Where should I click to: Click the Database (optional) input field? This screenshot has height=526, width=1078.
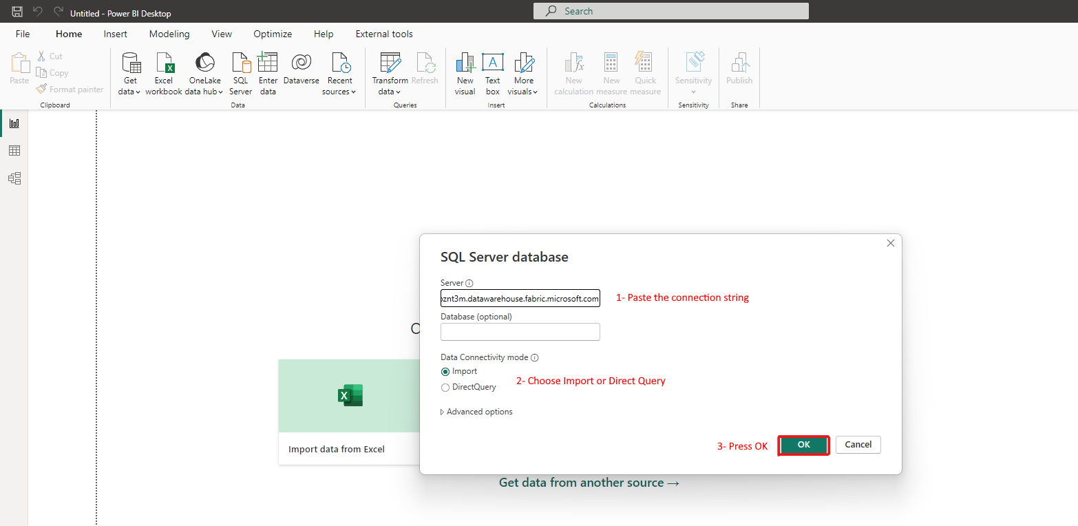[x=520, y=332]
